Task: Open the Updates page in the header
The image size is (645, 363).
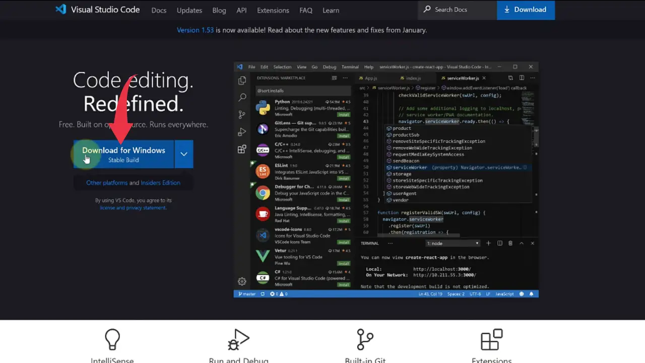Action: click(189, 10)
